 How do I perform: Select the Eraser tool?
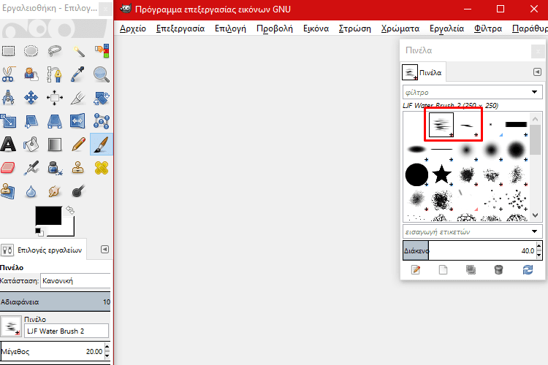point(8,168)
